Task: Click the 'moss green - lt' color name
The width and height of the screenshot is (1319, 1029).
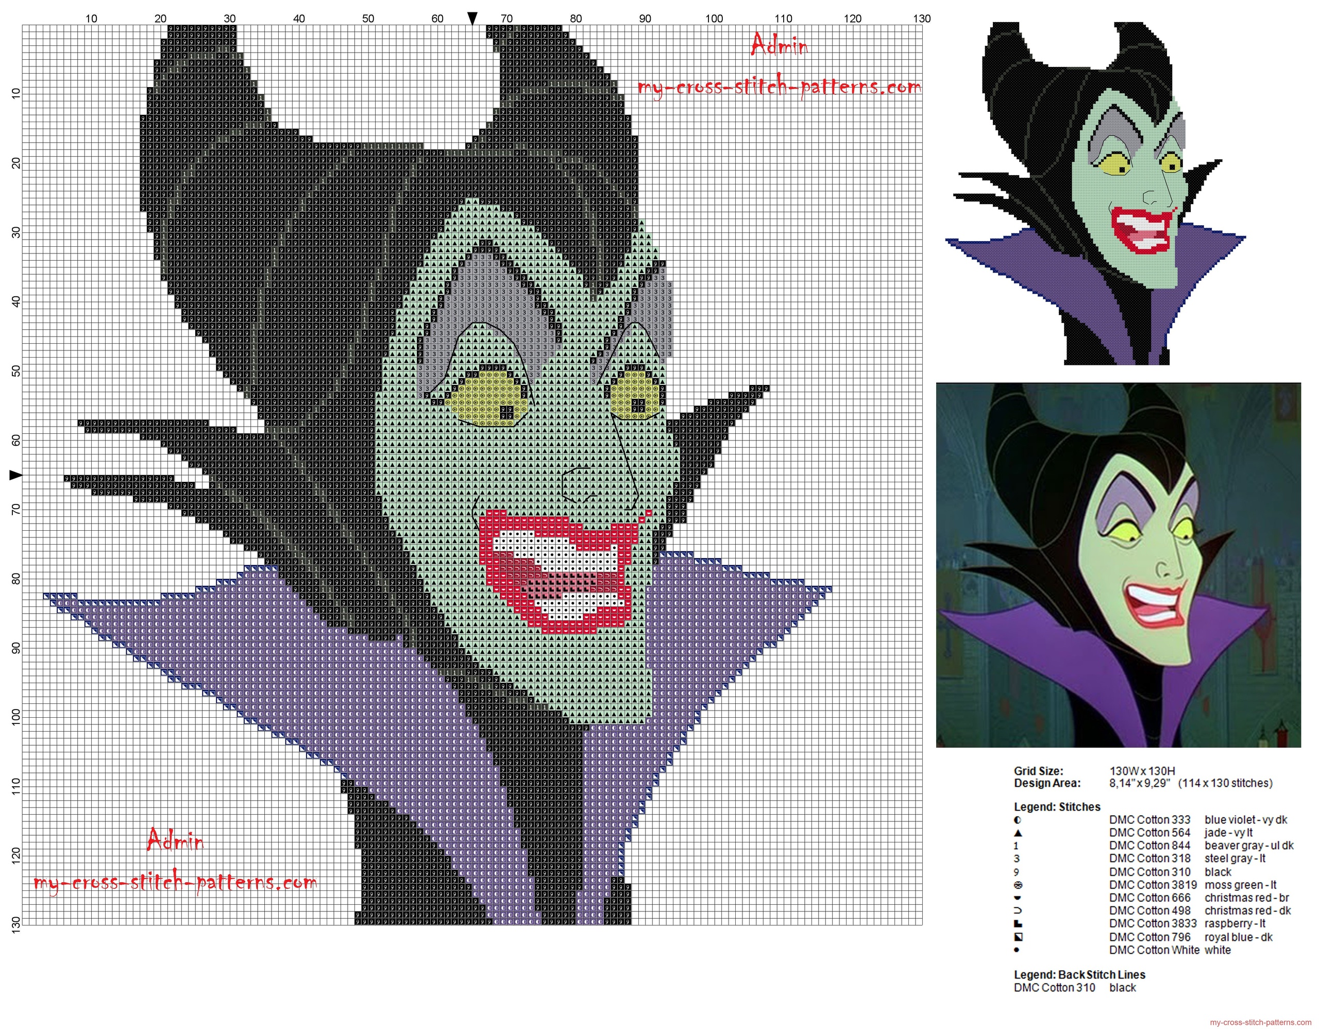Action: click(1241, 885)
